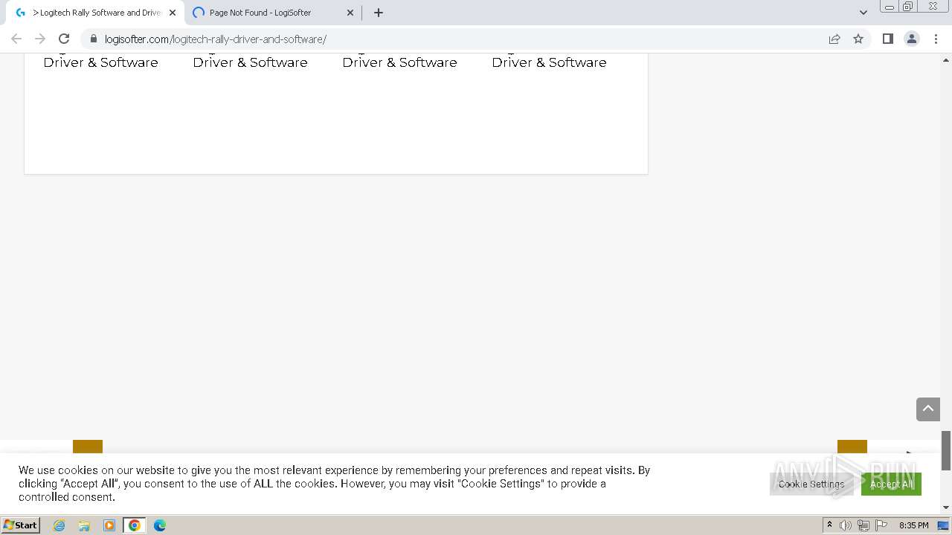Open the second Driver & Software link
Image resolution: width=952 pixels, height=535 pixels.
tap(250, 62)
